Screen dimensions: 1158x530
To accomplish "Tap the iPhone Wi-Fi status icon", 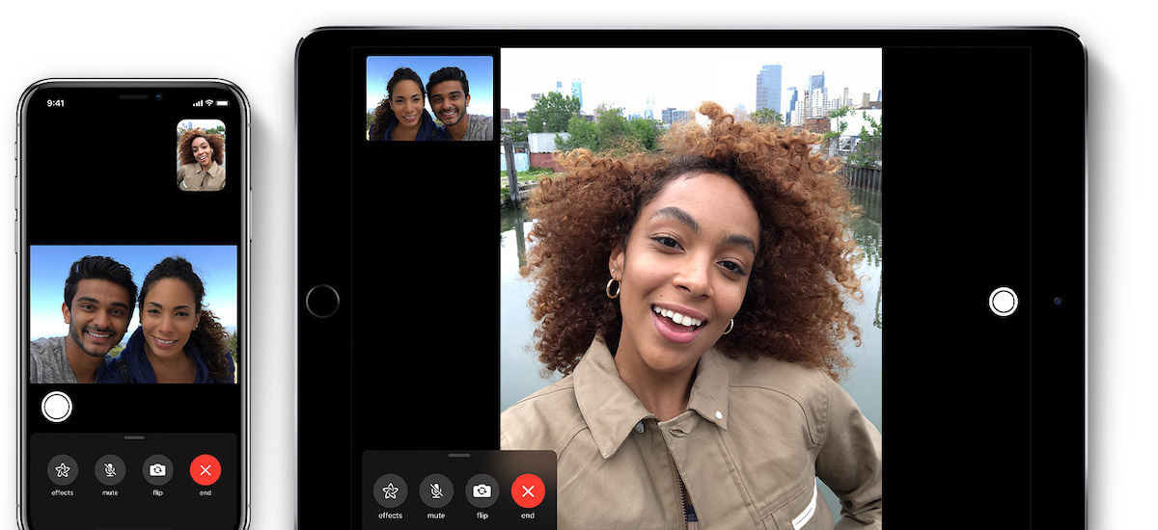I will (209, 103).
